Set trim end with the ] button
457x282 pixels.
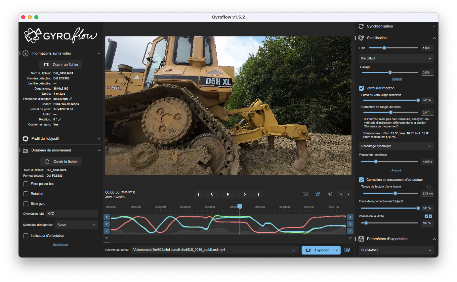tap(258, 194)
